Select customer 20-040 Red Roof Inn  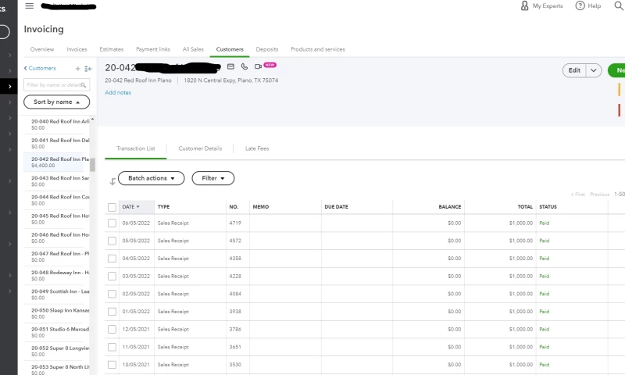point(56,124)
